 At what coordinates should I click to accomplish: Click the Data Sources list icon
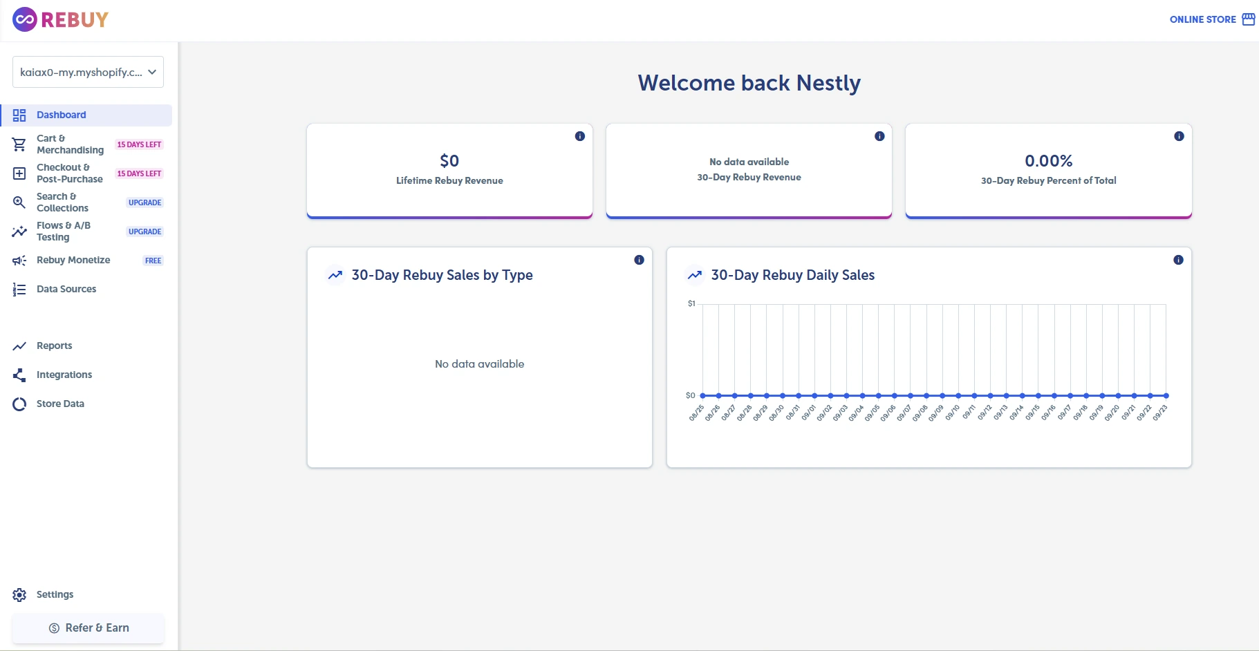pyautogui.click(x=19, y=290)
